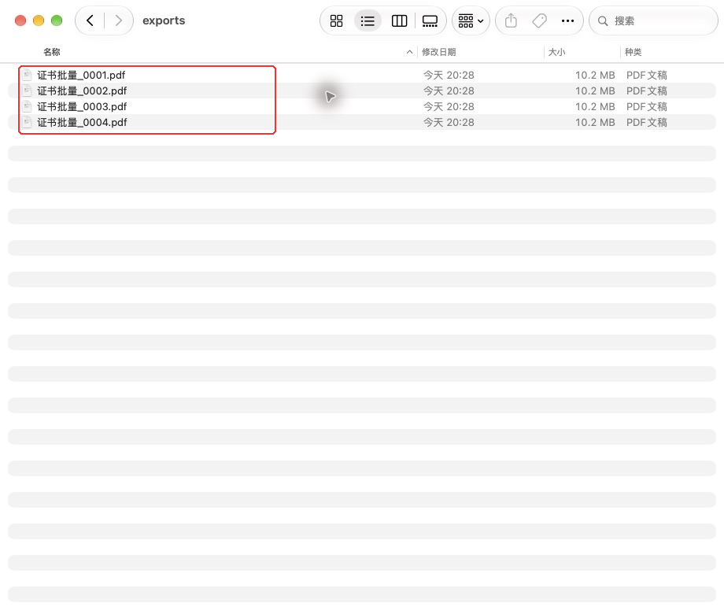Select file 证书批量_0001.pdf
724x610 pixels.
click(361, 75)
